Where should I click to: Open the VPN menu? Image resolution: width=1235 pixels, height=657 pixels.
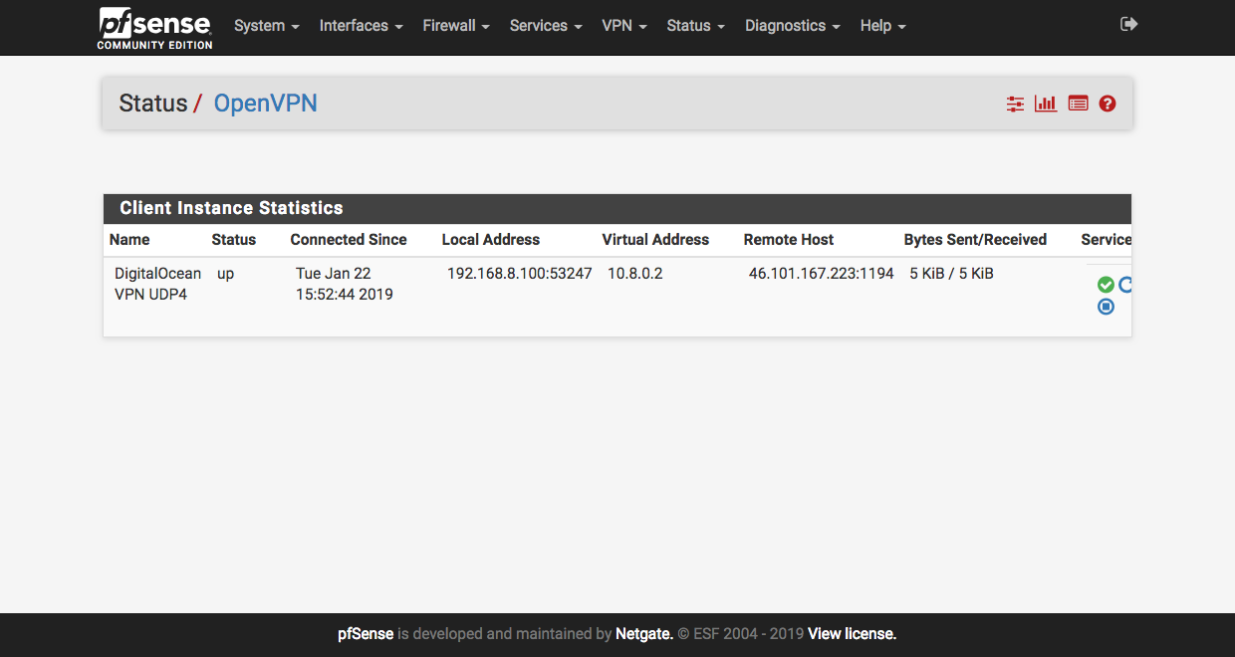623,26
